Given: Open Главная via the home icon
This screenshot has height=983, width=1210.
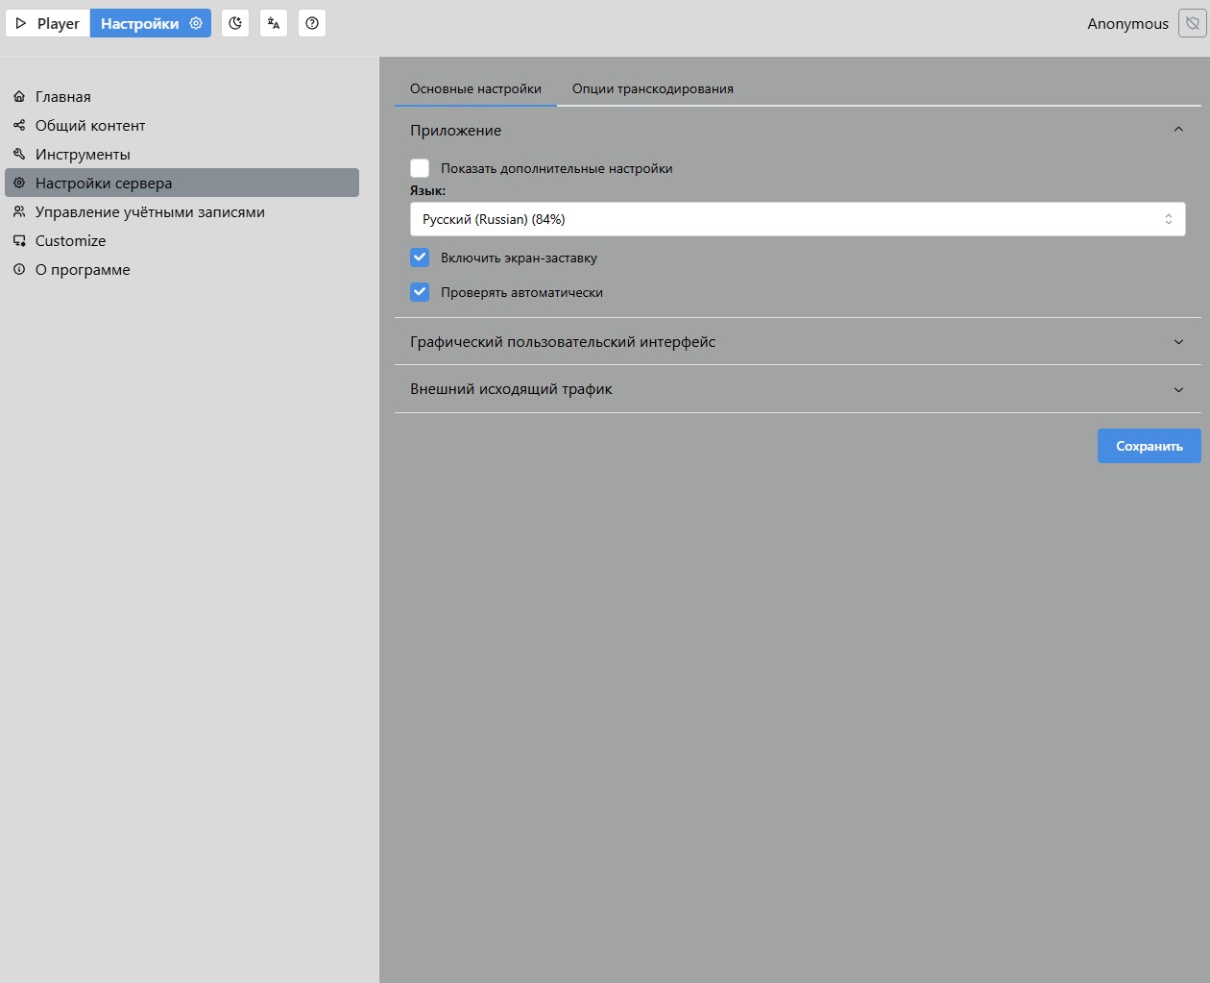Looking at the screenshot, I should click(x=19, y=97).
